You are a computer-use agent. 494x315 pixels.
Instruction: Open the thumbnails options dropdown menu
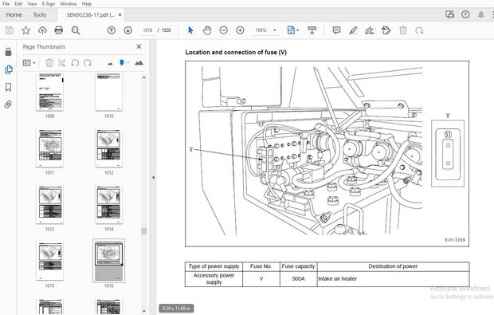(x=29, y=63)
